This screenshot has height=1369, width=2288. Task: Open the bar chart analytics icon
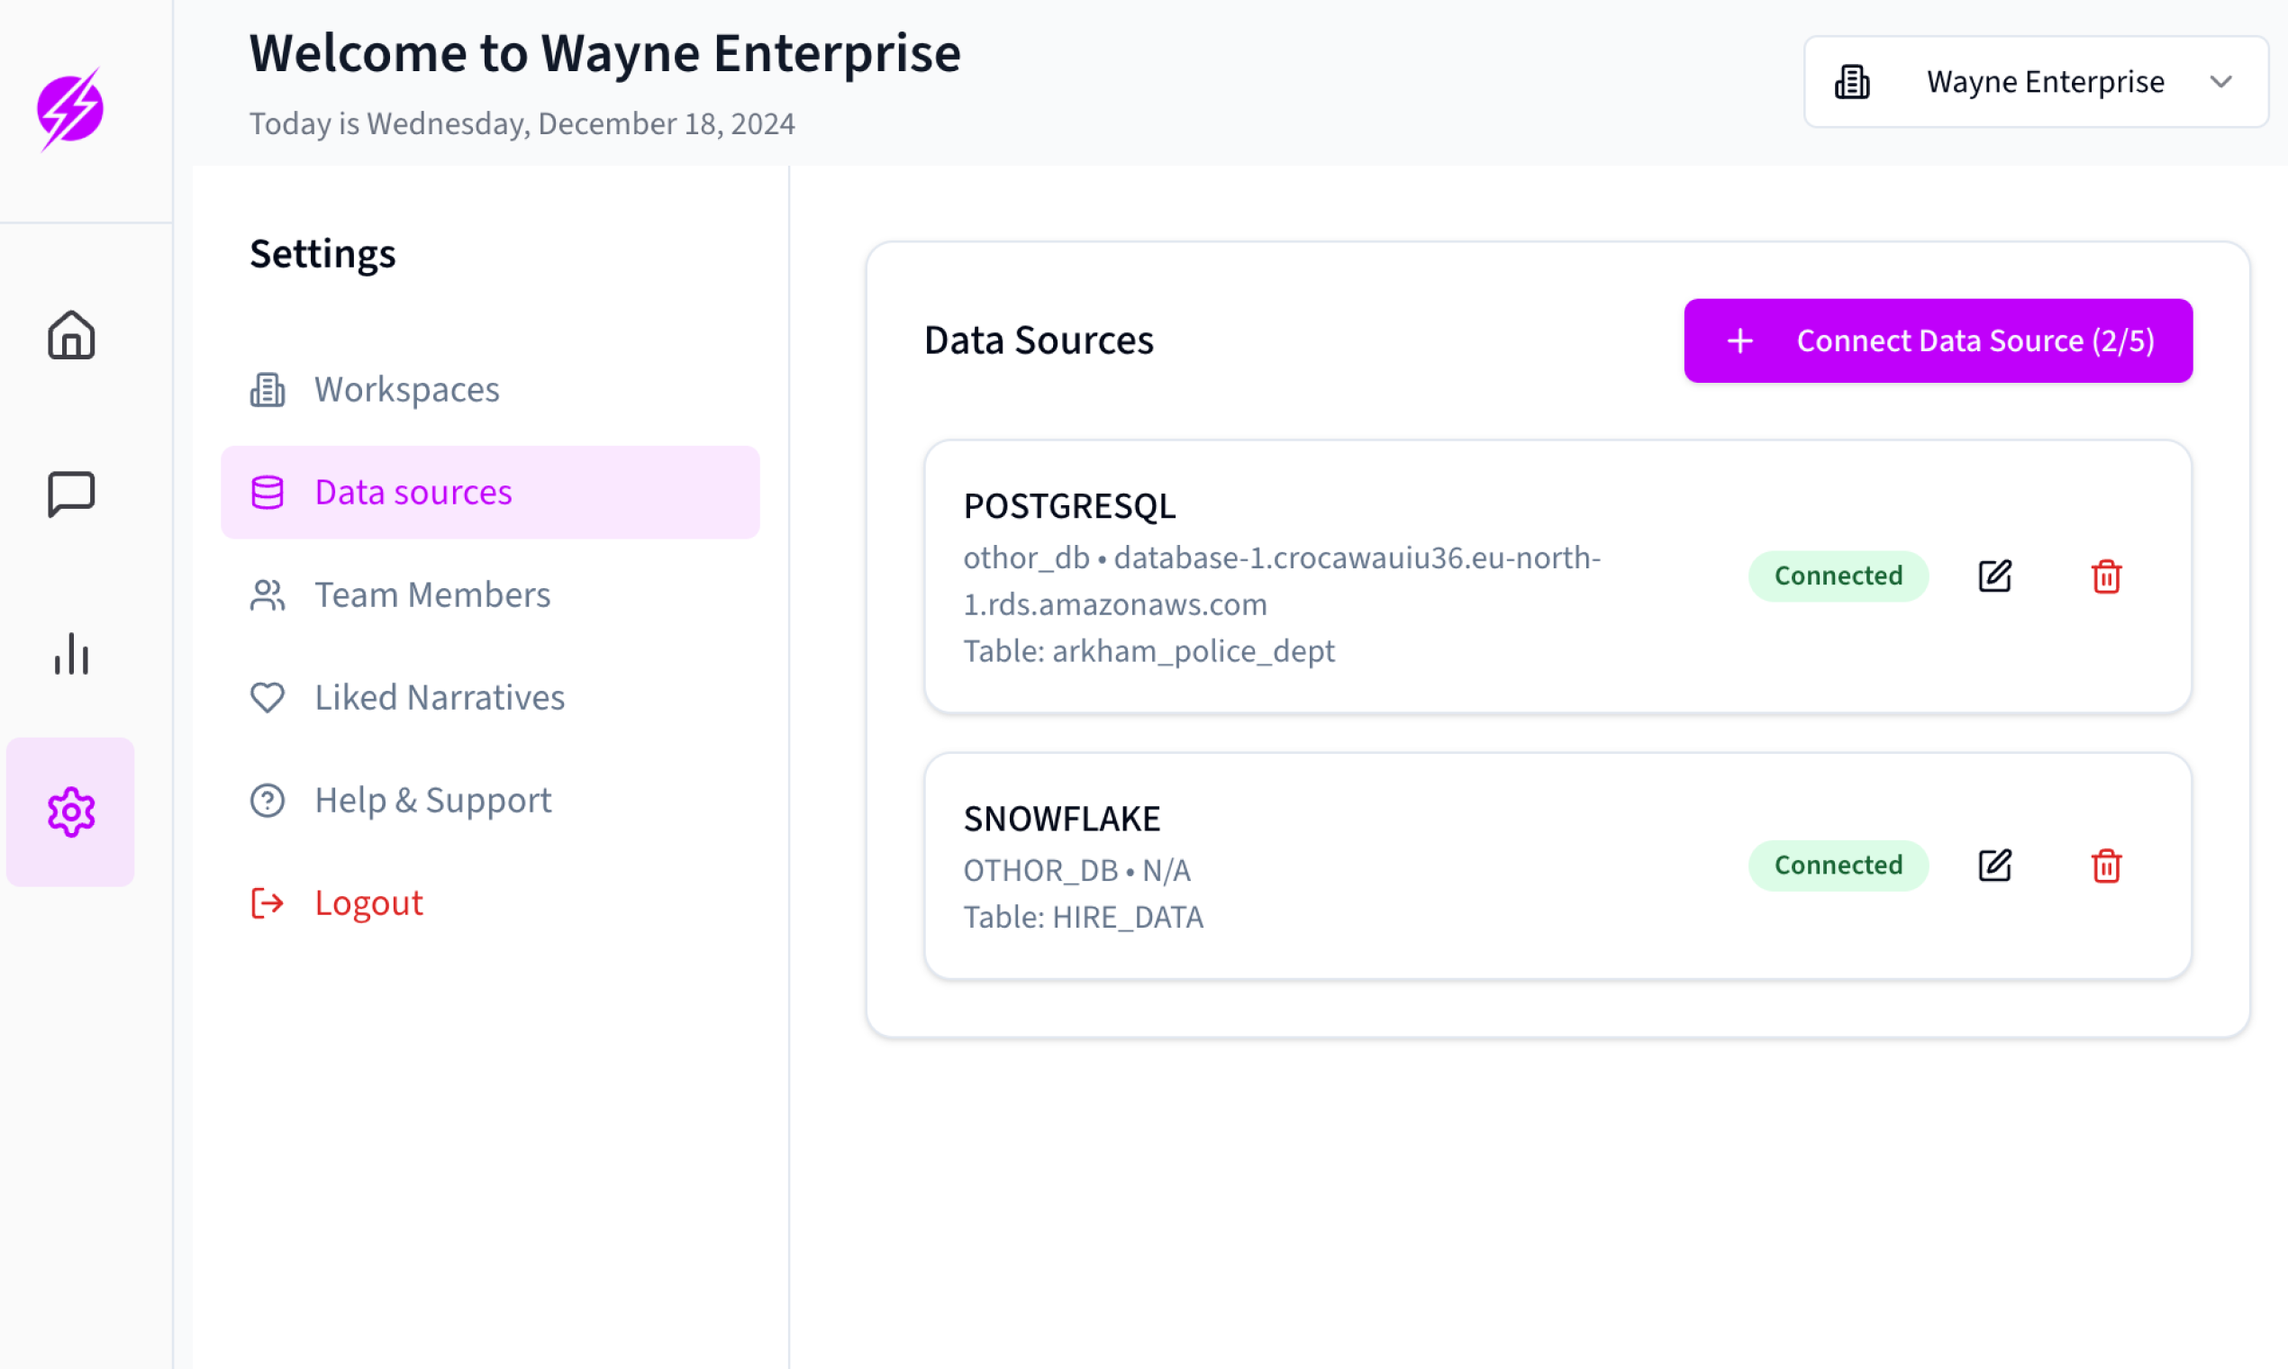(x=71, y=654)
